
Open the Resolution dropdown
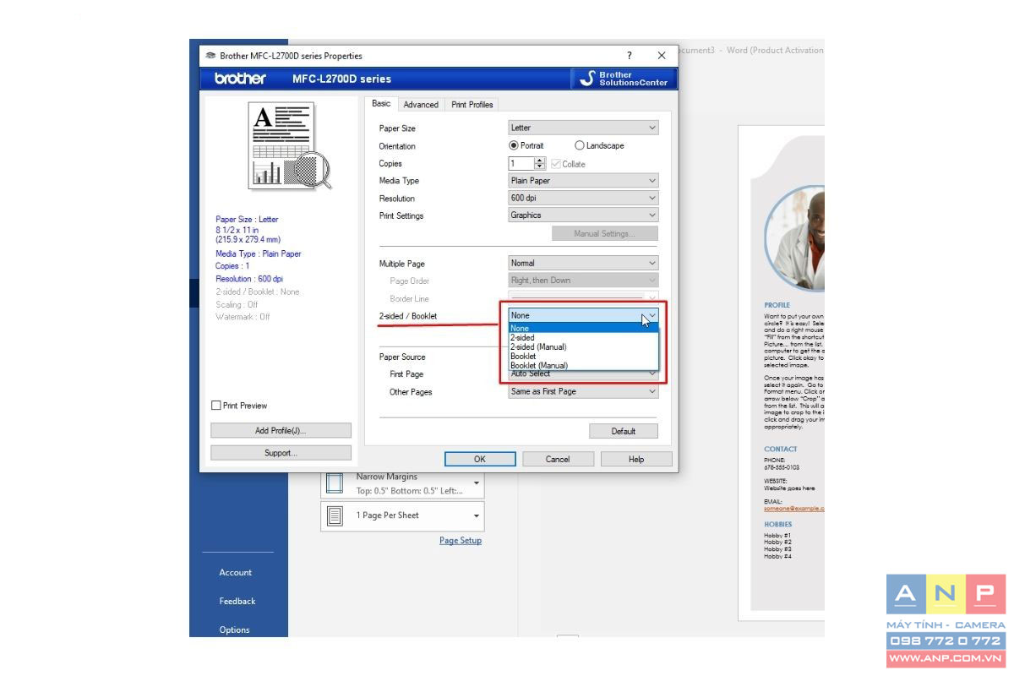[x=583, y=198]
